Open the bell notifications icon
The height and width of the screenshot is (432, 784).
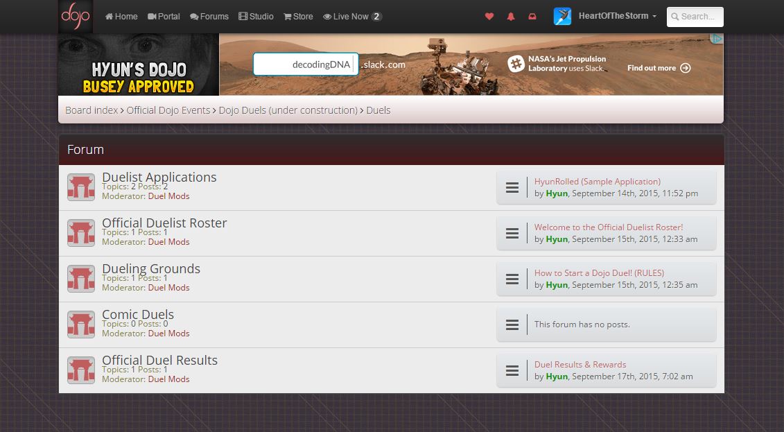[x=511, y=17]
